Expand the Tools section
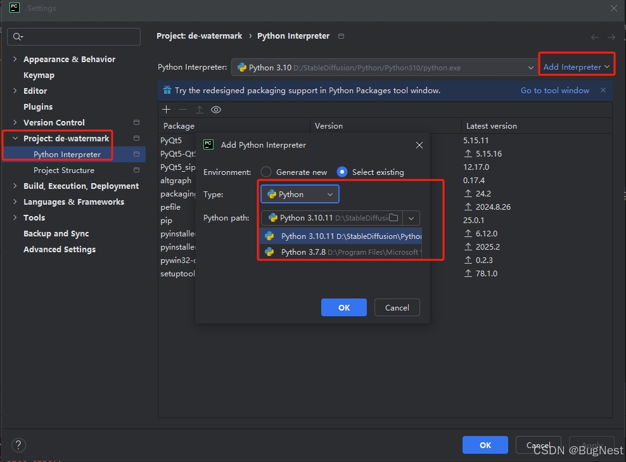Screen dimensions: 626x462 tap(15, 217)
